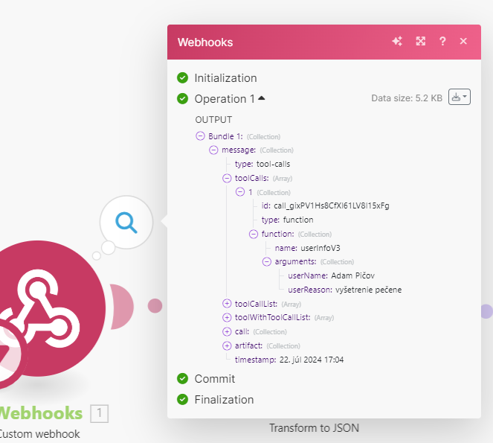Collapse the function collection node

pyautogui.click(x=254, y=235)
